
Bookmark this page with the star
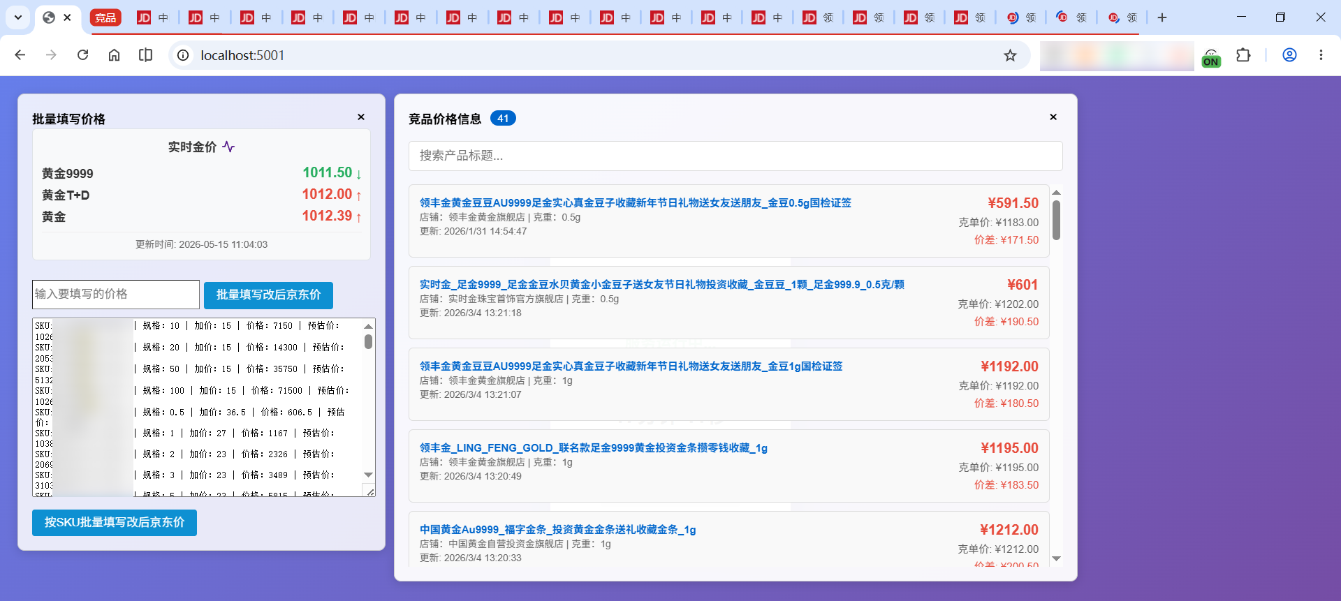pos(1010,55)
